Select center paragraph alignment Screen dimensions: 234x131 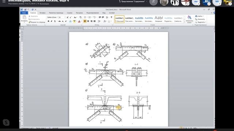88,21
